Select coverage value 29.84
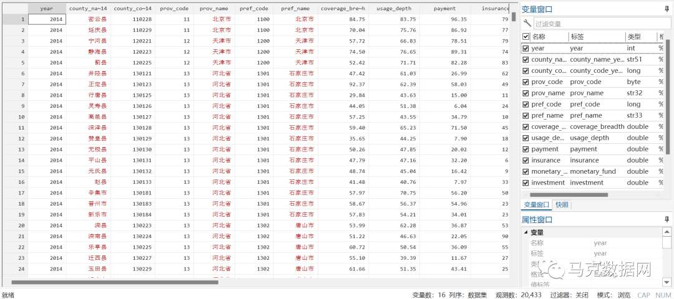Screen dimensions: 674x299 tap(343, 95)
